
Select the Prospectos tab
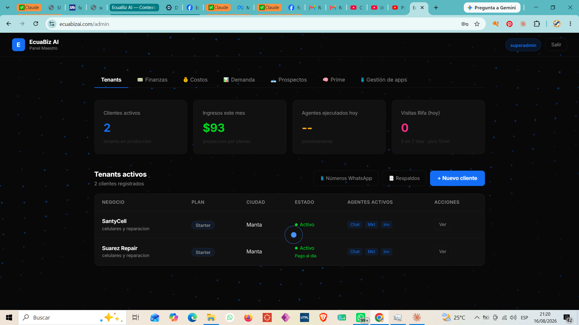point(289,80)
